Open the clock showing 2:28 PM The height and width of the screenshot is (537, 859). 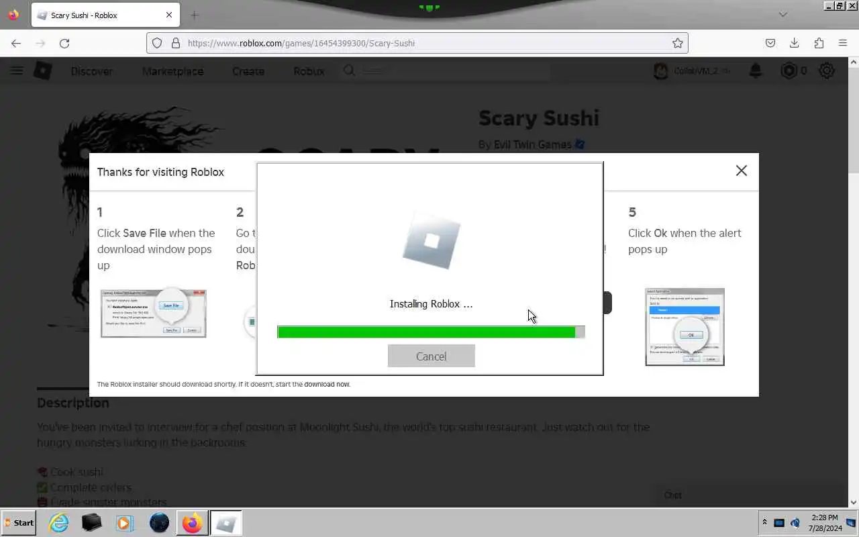[824, 522]
